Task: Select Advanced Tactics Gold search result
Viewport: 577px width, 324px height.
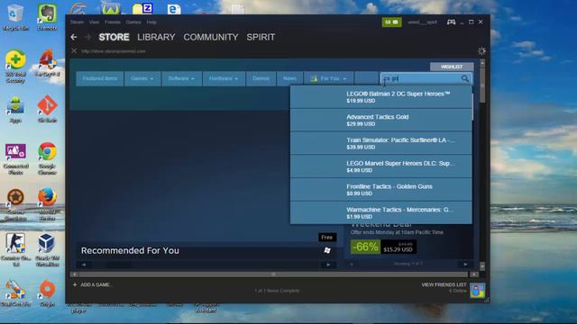Action: tap(380, 120)
